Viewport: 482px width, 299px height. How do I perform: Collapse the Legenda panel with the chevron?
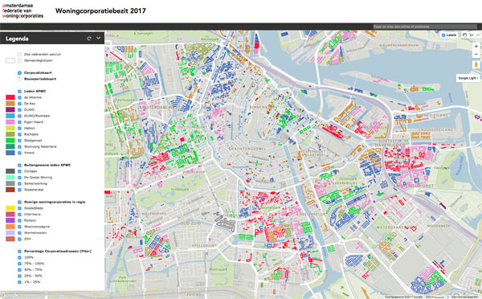(98, 38)
